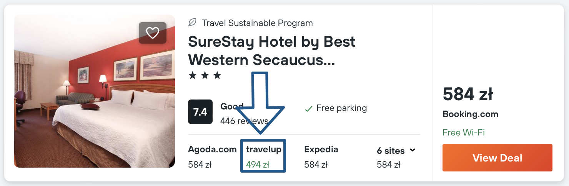
Task: Click the Booking.com provider name
Action: point(470,114)
